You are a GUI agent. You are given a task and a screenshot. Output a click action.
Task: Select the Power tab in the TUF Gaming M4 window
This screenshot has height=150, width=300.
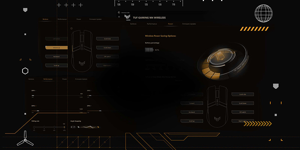tap(171, 24)
